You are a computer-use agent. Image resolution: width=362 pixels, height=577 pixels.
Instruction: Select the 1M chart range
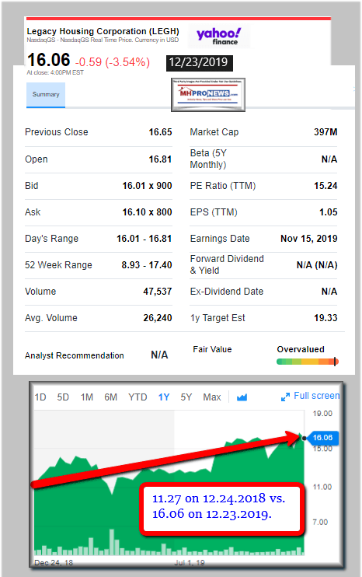(x=87, y=397)
